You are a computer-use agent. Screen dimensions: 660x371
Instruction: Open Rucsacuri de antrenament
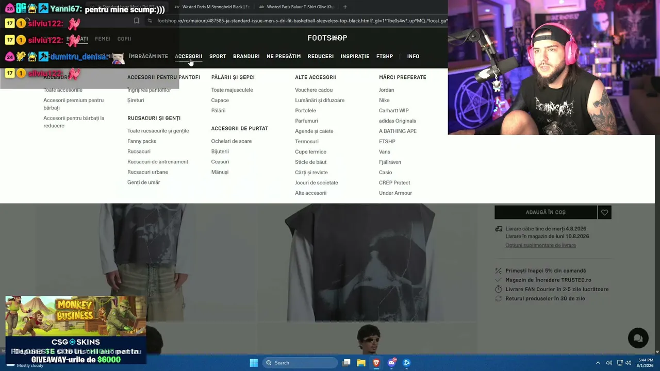click(158, 162)
